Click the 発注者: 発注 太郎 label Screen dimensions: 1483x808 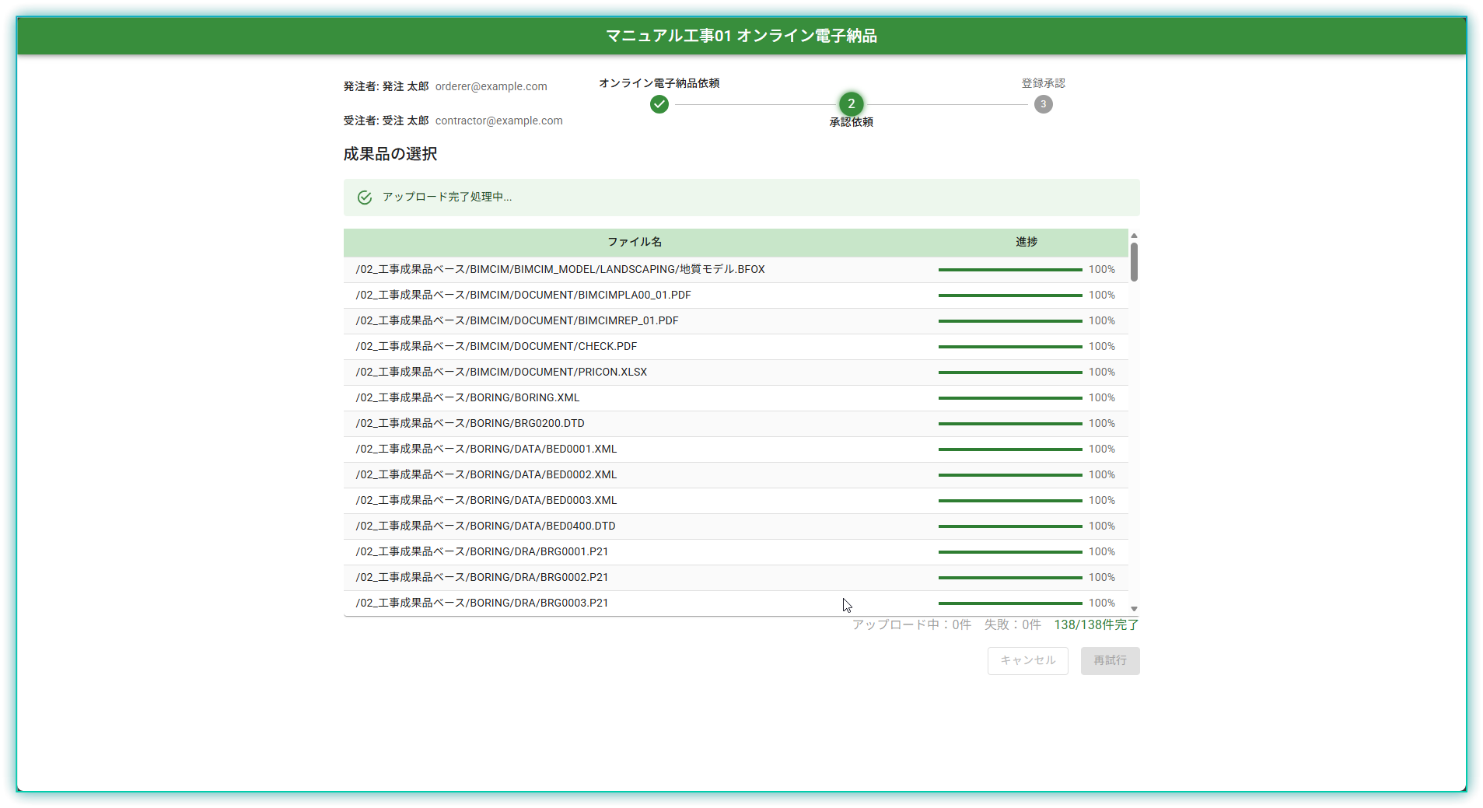click(x=386, y=87)
